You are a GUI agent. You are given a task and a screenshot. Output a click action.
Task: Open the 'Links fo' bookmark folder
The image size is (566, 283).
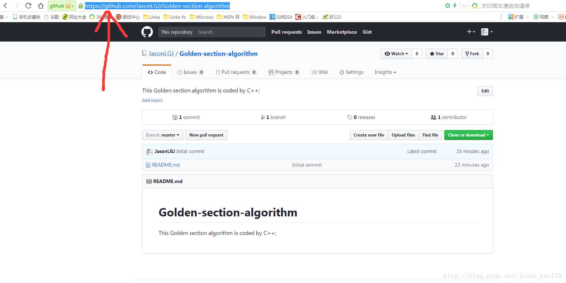(175, 17)
